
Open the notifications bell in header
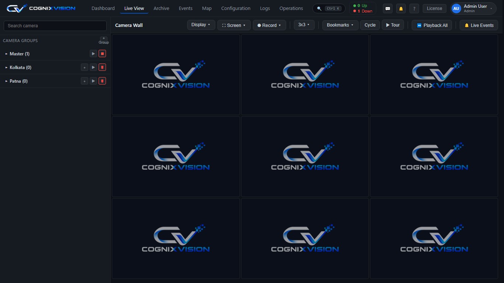(401, 8)
